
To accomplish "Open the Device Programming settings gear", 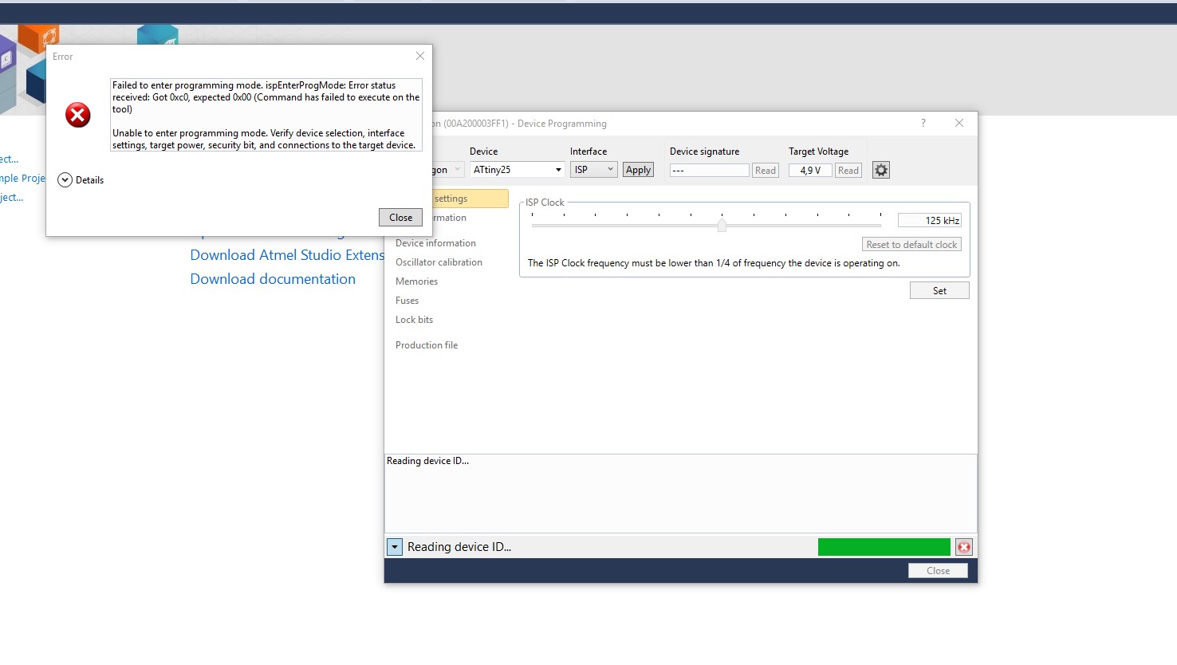I will pos(880,170).
